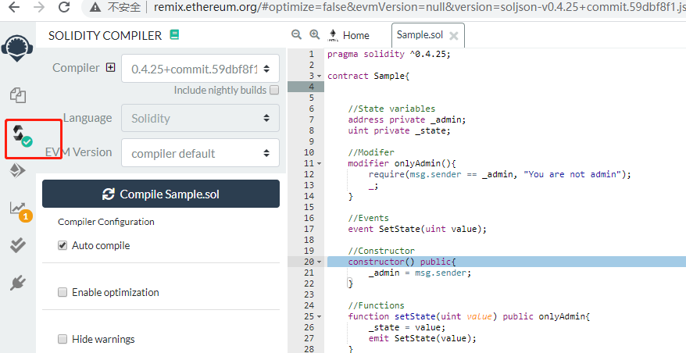Uncheck Auto compile checkbox

(63, 245)
